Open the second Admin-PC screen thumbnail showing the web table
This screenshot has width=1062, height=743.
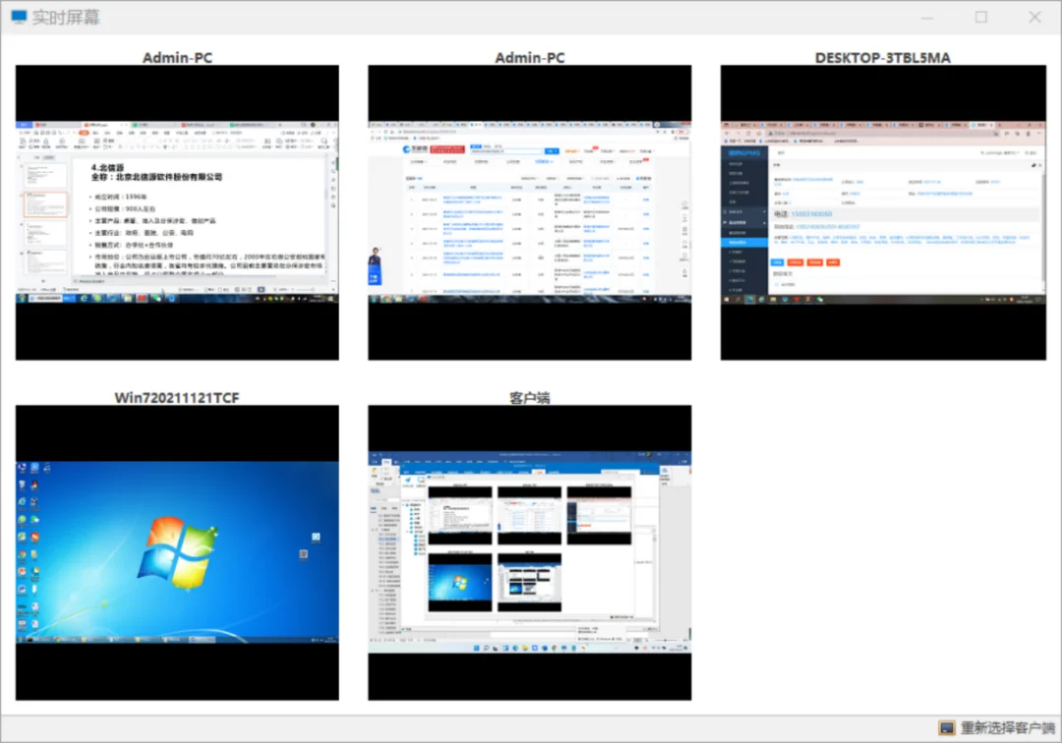[x=530, y=212]
